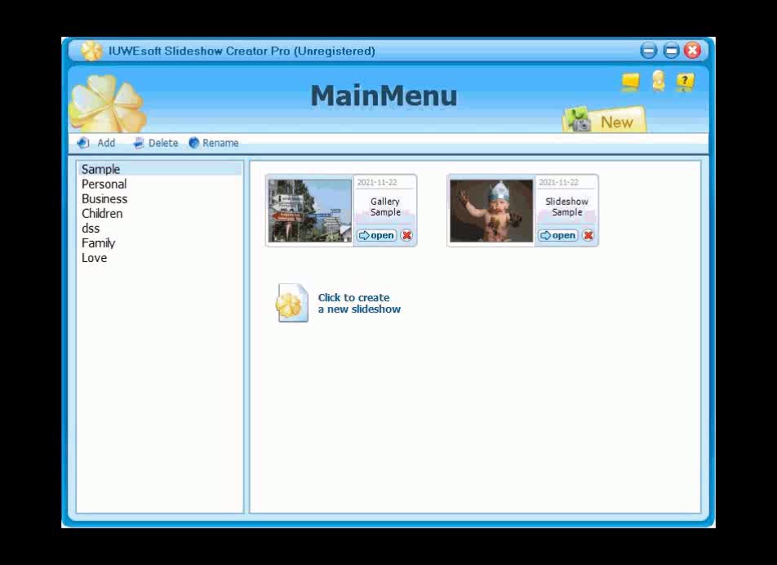Select the Gallery Sample street signs thumbnail
The height and width of the screenshot is (565, 777).
point(310,211)
